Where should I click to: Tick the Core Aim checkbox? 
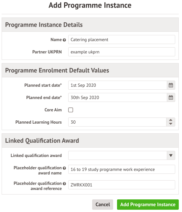(x=70, y=110)
